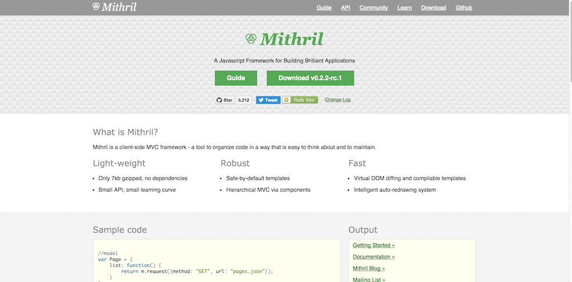Screen dimensions: 572x282
Task: Open the Guide menu link
Action: click(x=324, y=8)
